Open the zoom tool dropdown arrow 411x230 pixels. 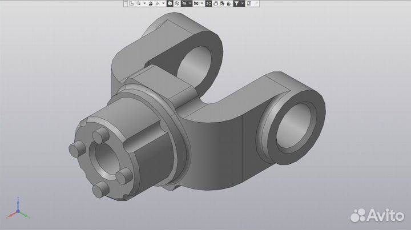144,3
